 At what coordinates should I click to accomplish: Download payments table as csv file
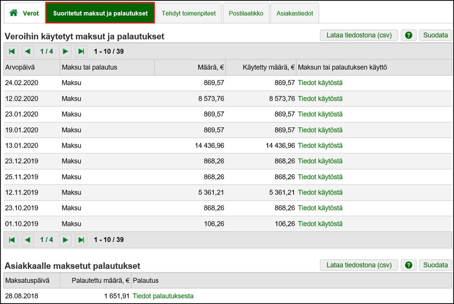(359, 36)
